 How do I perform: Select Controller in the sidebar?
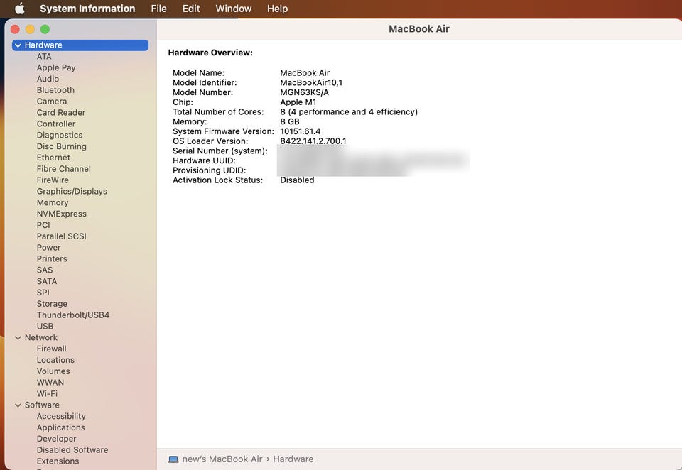[x=56, y=124]
